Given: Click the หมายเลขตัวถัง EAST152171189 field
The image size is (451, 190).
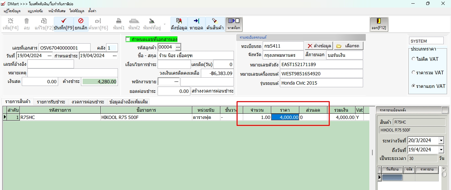Looking at the screenshot, I should (x=321, y=64).
